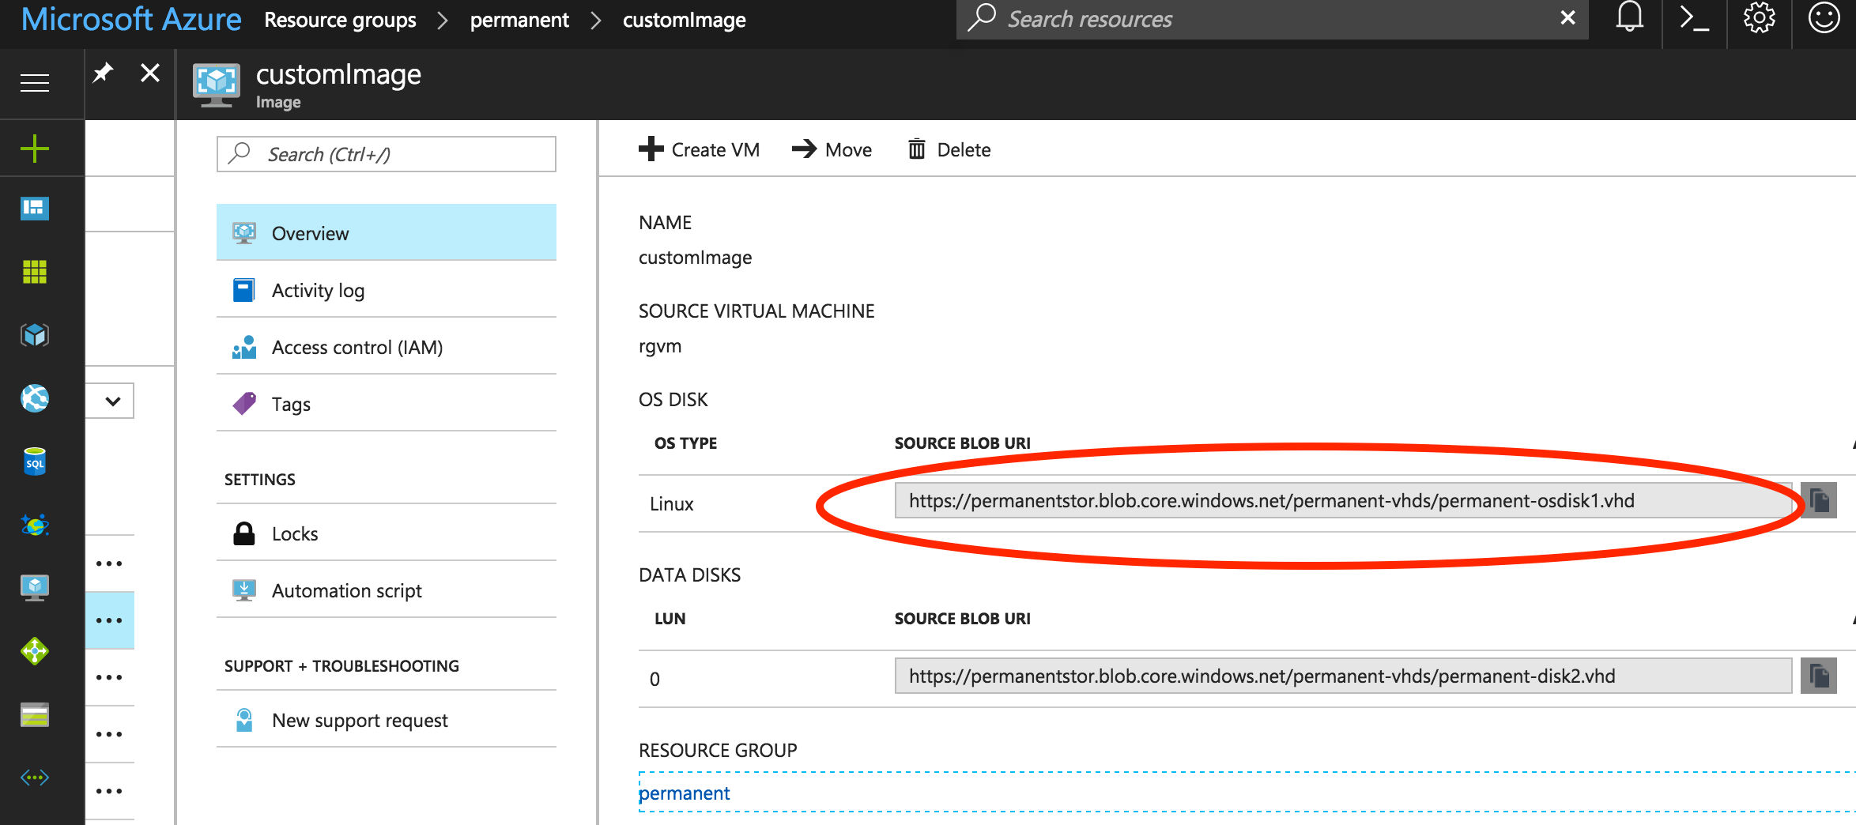Open the Dashboard icon in sidebar
Screen dimensions: 1856x825
pyautogui.click(x=35, y=209)
